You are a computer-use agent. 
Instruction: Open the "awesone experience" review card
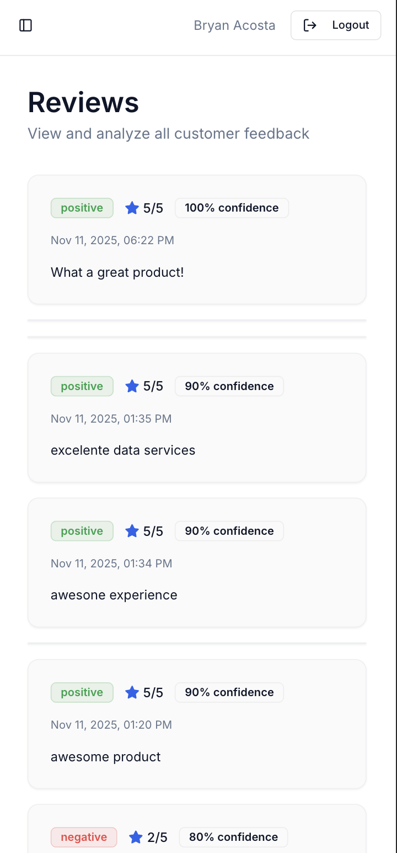[x=114, y=595]
